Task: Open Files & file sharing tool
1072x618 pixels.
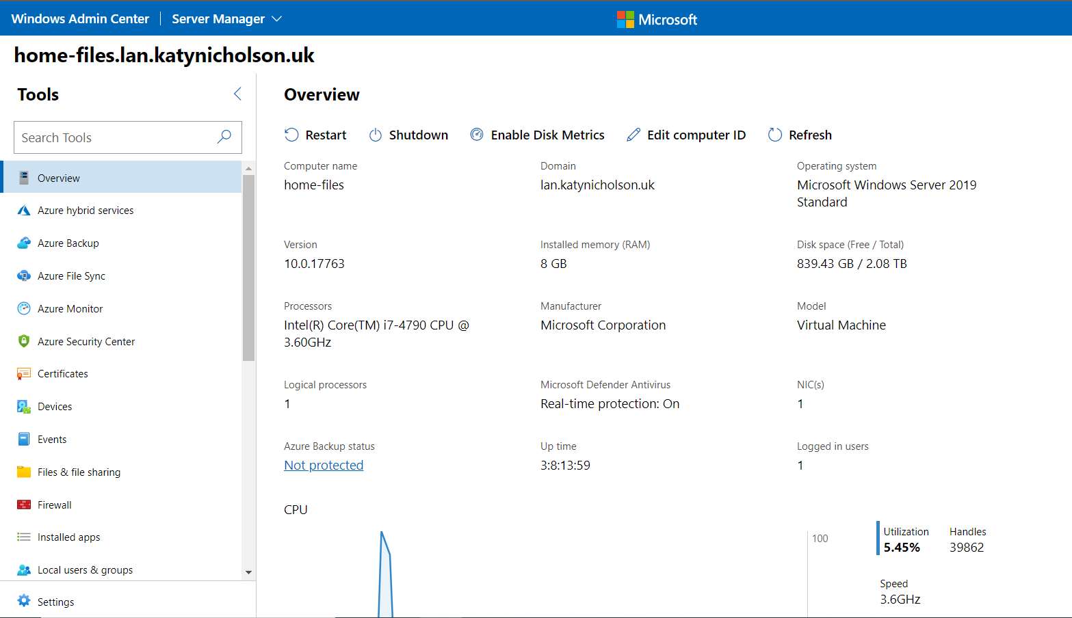Action: pos(79,472)
